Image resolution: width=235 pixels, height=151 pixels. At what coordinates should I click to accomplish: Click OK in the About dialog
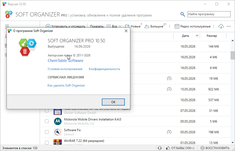tap(113, 102)
